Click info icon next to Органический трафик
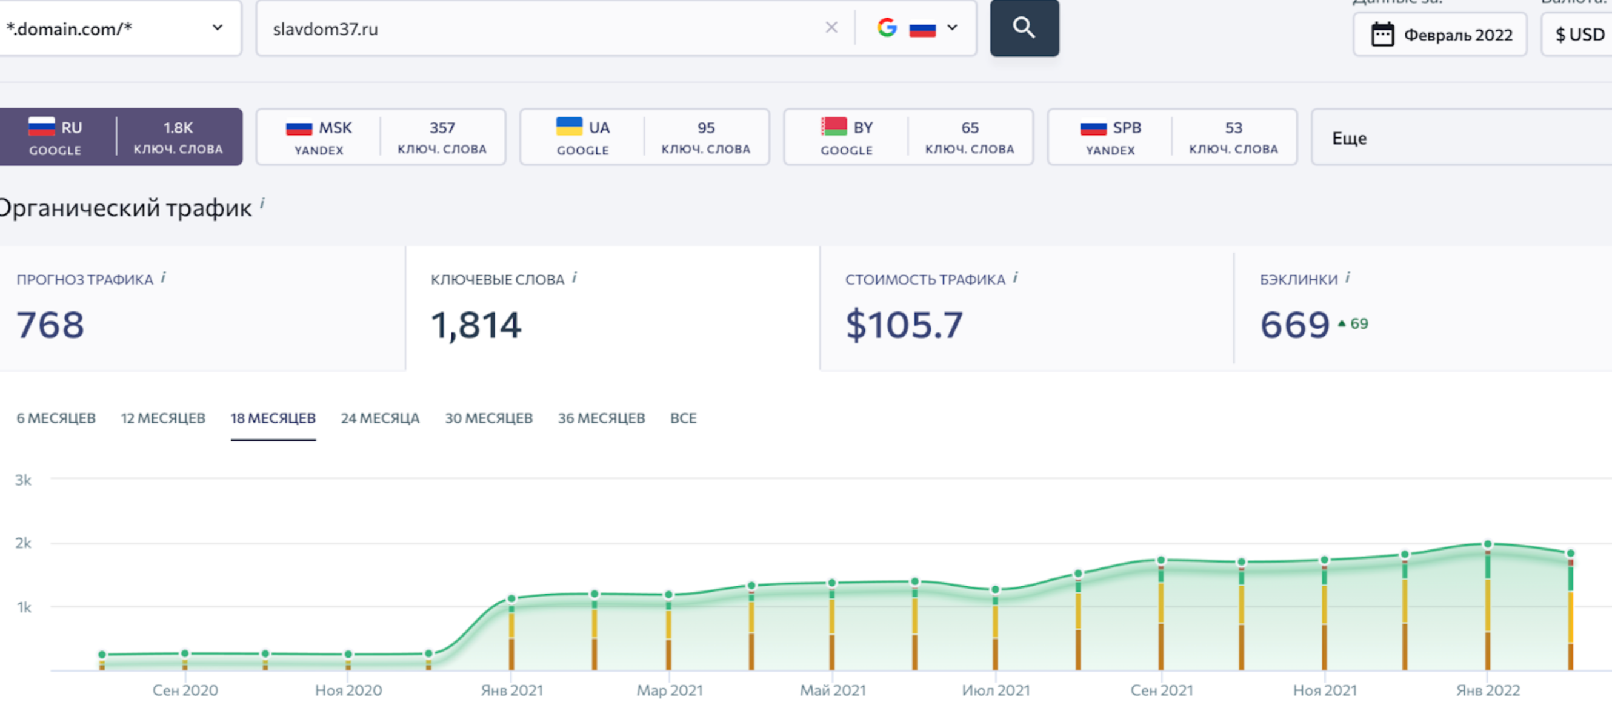The width and height of the screenshot is (1612, 711). [262, 203]
